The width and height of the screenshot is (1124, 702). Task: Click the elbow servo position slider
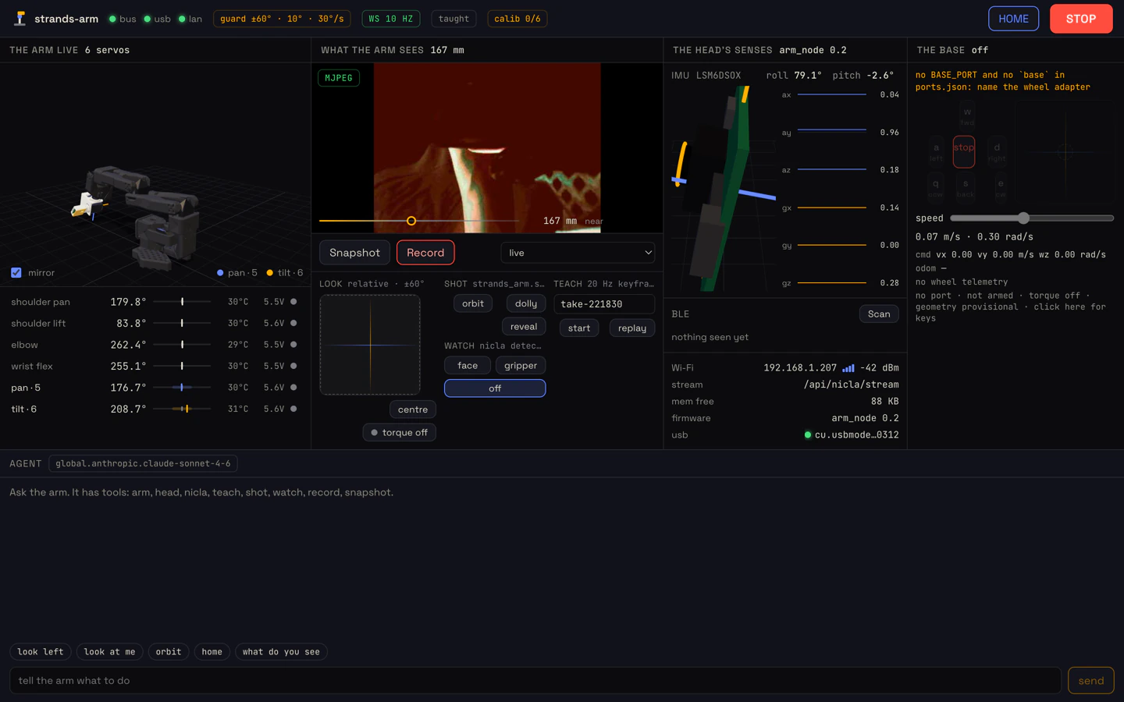[182, 345]
